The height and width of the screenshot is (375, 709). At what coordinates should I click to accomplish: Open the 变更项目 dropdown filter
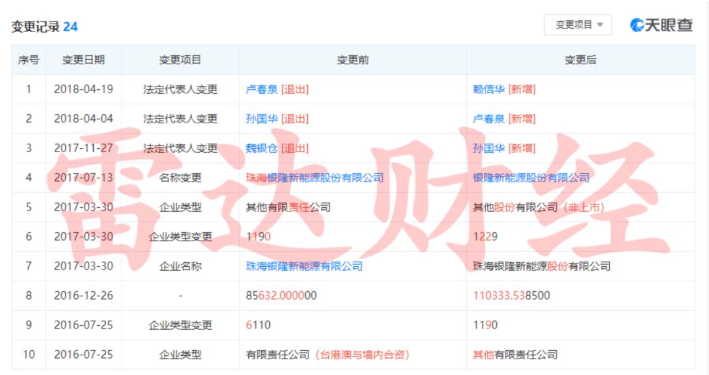point(578,25)
